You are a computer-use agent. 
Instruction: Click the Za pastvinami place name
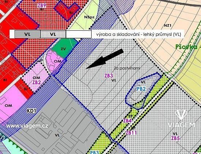(127, 68)
